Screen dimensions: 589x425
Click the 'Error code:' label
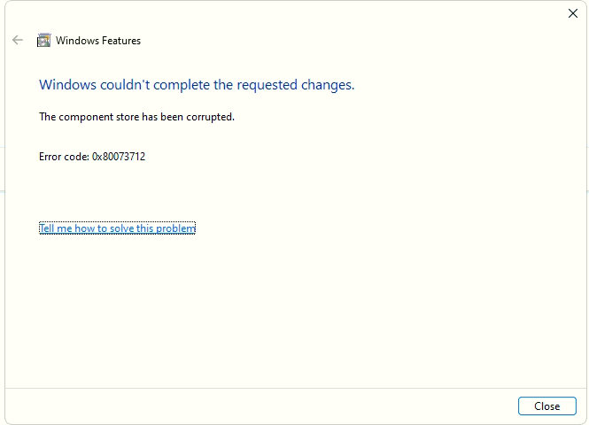64,157
